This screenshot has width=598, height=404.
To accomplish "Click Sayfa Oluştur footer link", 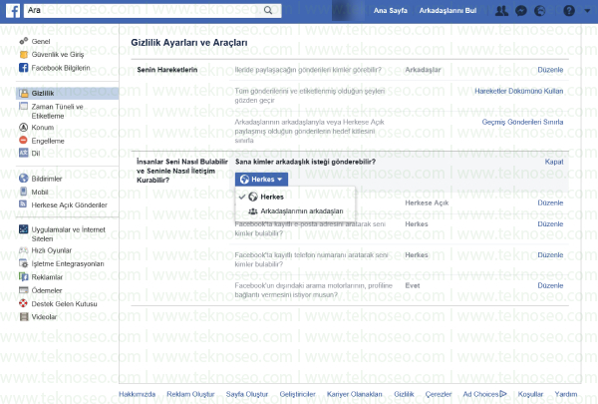I will click(247, 394).
